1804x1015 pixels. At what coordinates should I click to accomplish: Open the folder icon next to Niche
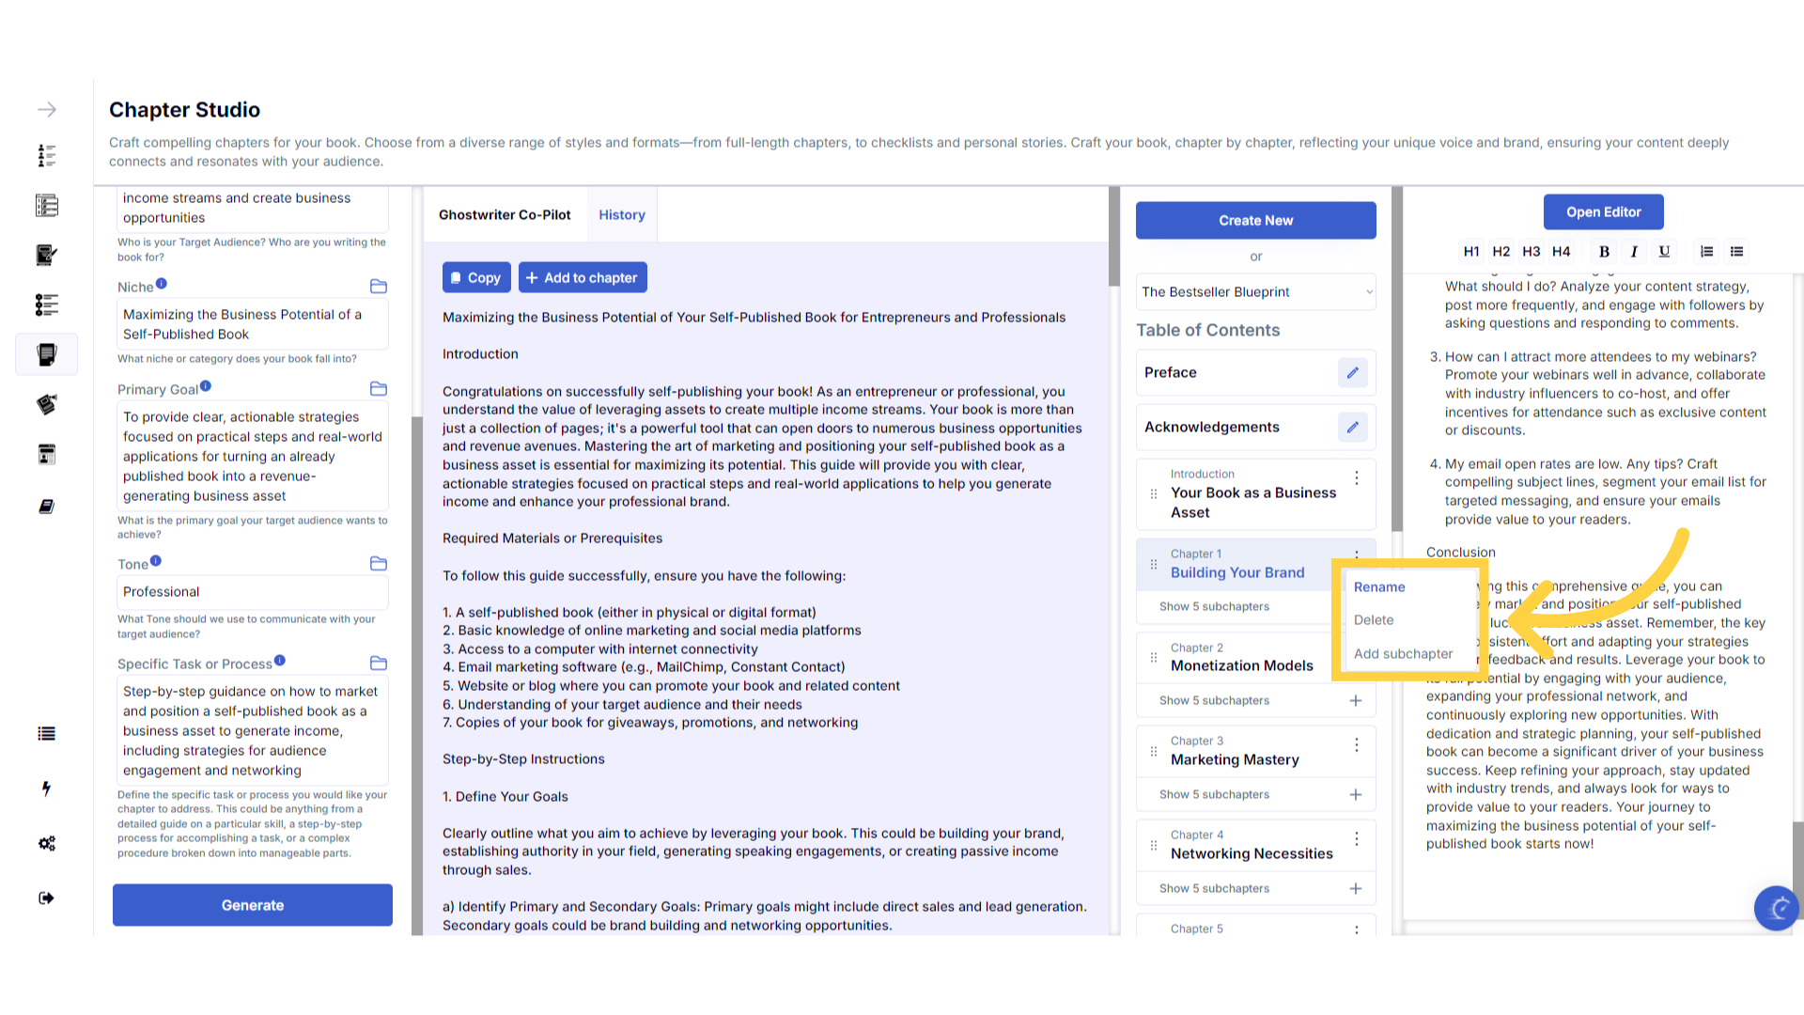pos(379,286)
